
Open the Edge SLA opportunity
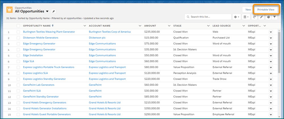[28, 61]
